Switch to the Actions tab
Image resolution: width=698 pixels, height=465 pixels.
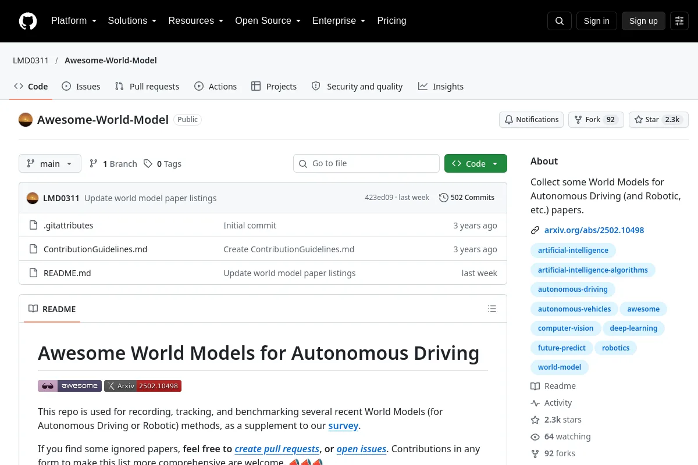[x=216, y=87]
